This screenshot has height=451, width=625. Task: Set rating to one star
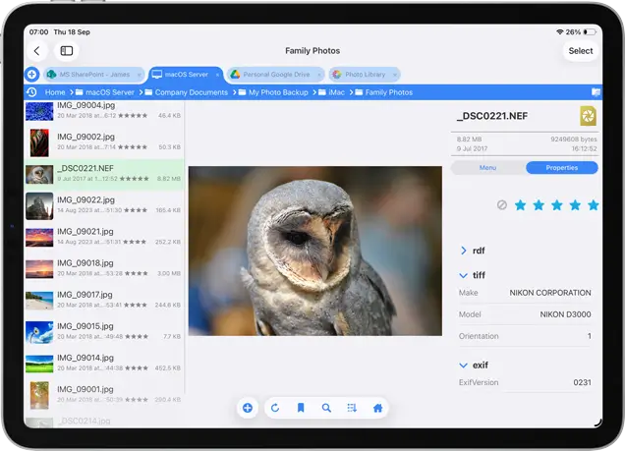[x=521, y=205]
